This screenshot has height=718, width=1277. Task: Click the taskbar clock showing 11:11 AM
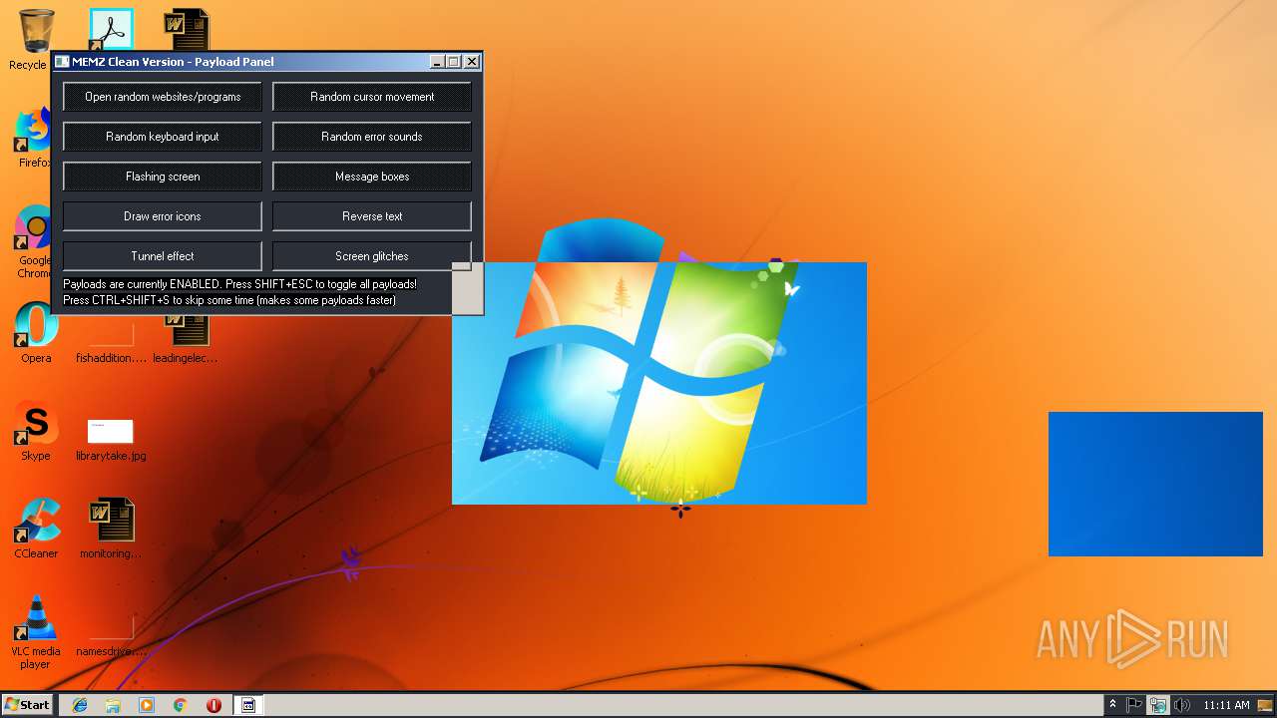tap(1226, 705)
